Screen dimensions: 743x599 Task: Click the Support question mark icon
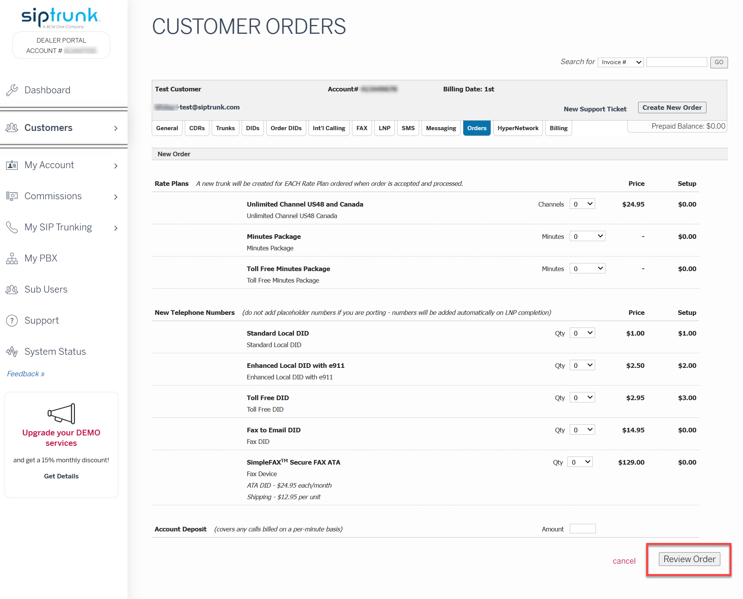12,321
